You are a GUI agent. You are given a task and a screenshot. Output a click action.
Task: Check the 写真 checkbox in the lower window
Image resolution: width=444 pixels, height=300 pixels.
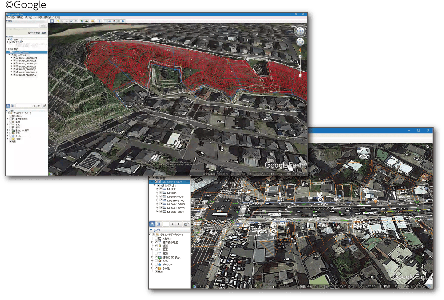(156, 250)
